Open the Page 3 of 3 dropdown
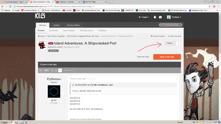Screen dimensions: 221x124 (69, 70)
